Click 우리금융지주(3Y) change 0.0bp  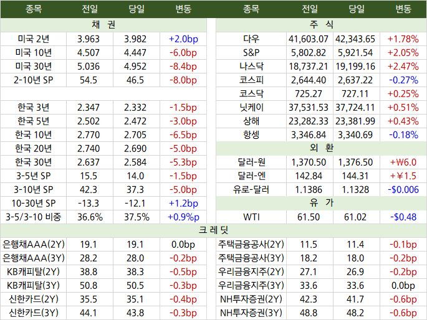pyautogui.click(x=403, y=286)
